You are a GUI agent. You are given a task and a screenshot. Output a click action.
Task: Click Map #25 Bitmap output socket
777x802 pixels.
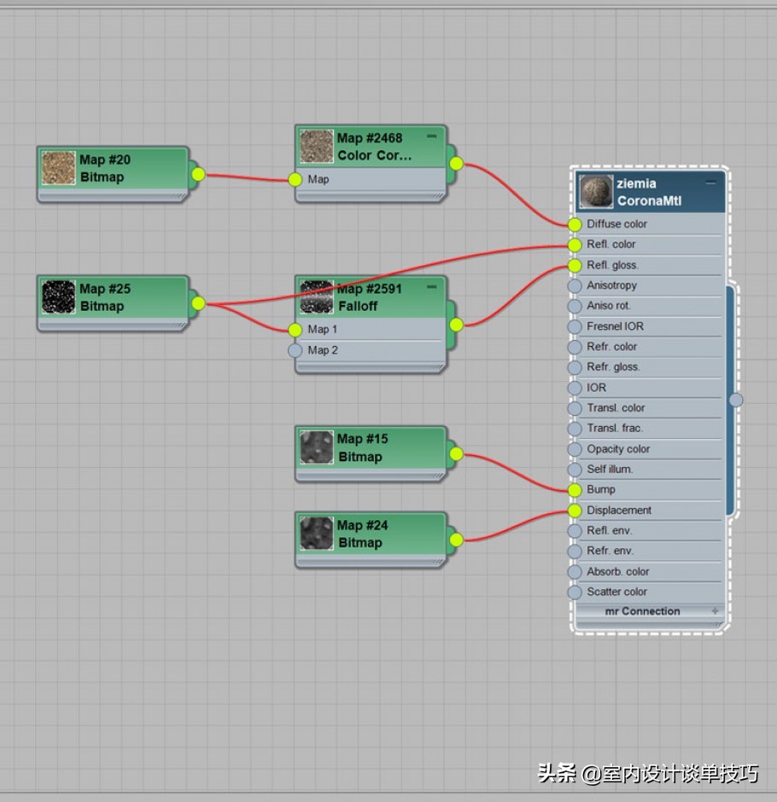pos(198,303)
